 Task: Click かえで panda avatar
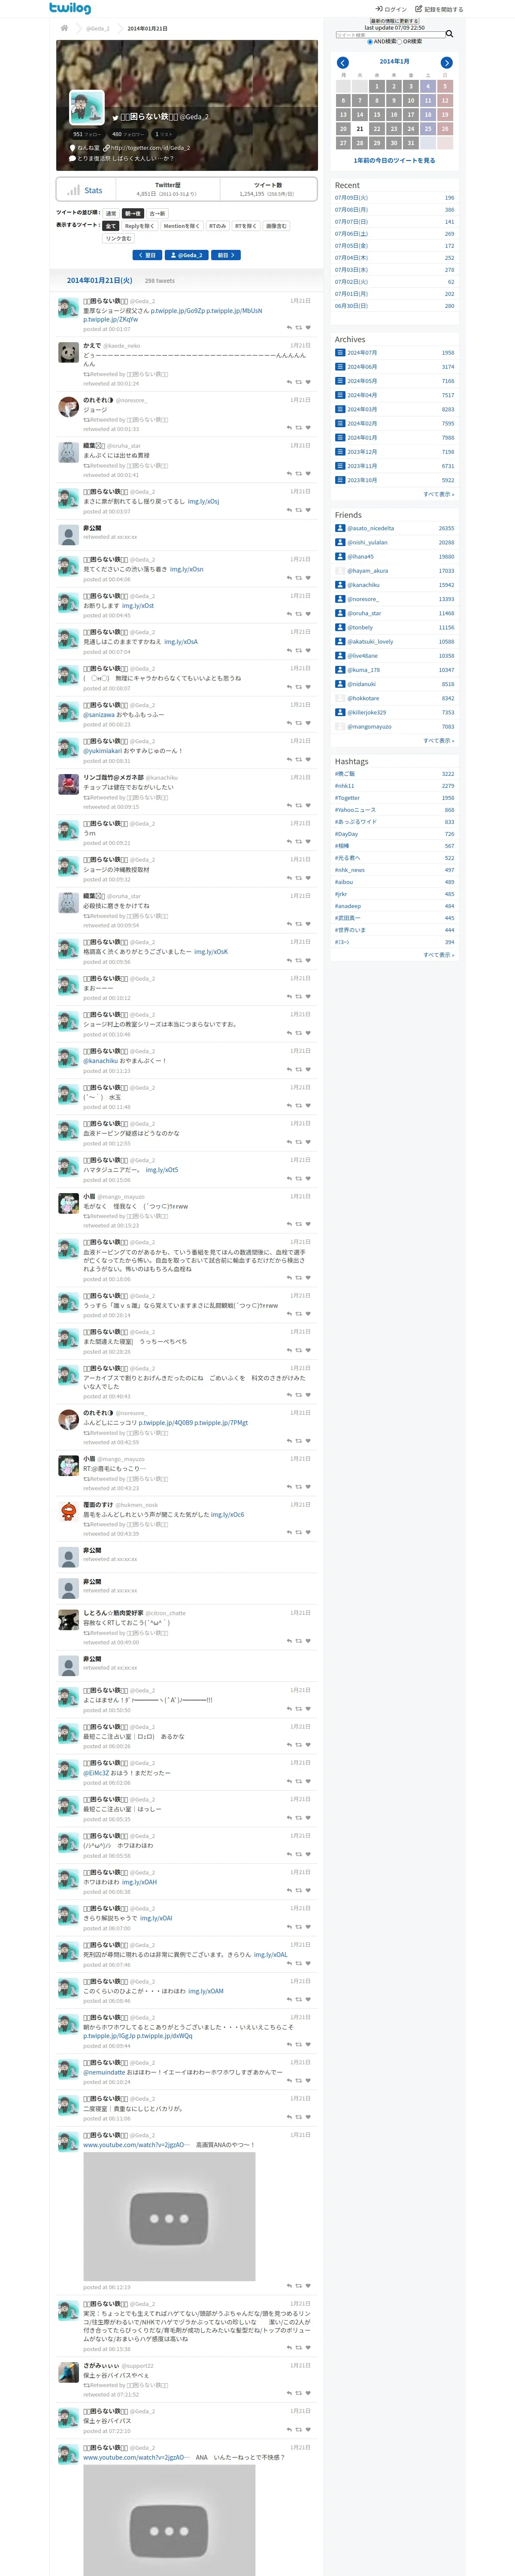[68, 353]
